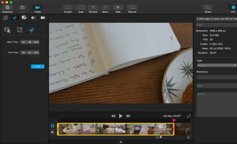
Task: Select the cut frames tool icon
Action: pyautogui.click(x=7, y=30)
